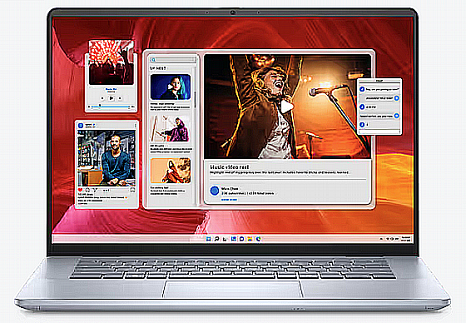Image resolution: width=466 pixels, height=323 pixels.
Task: Click the main video title text
Action: (x=229, y=166)
